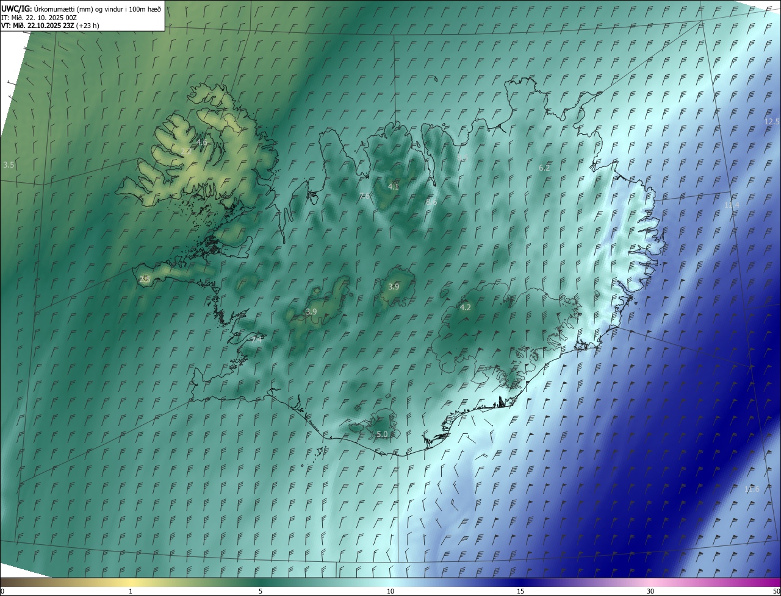Viewport: 781px width, 596px height.
Task: Click the 4.2 value on the Vatnajökull glacier
Action: click(465, 308)
